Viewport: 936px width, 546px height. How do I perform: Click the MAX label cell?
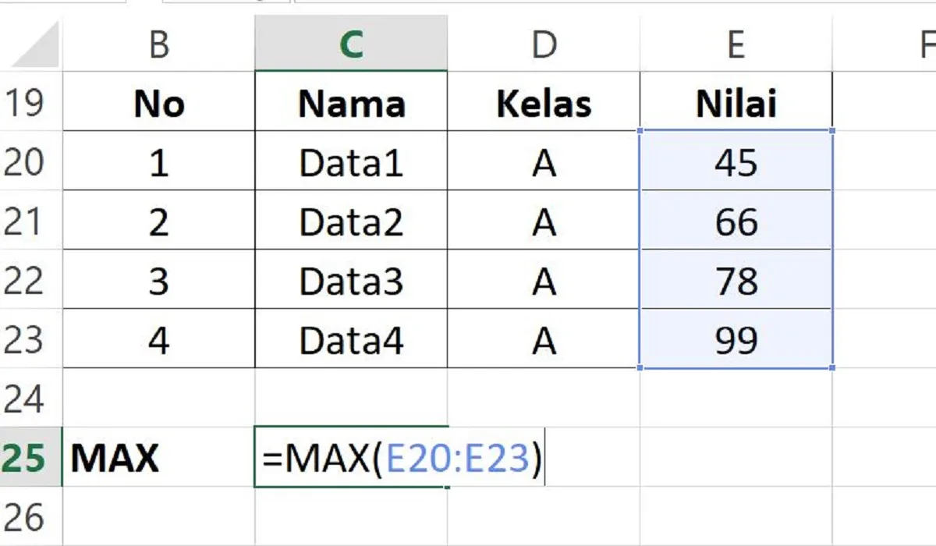tap(159, 458)
